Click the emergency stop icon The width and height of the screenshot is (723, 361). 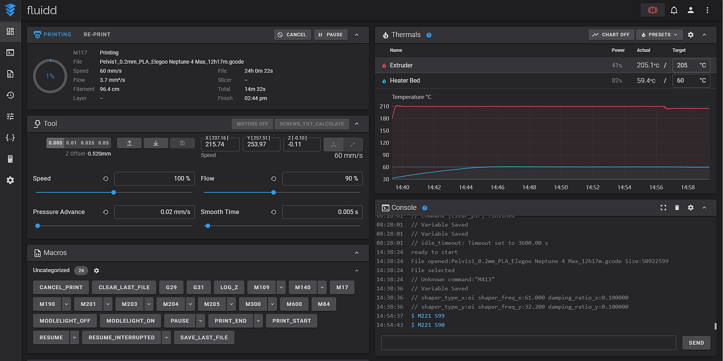pyautogui.click(x=653, y=10)
